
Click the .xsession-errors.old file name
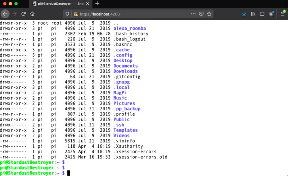tap(140, 157)
